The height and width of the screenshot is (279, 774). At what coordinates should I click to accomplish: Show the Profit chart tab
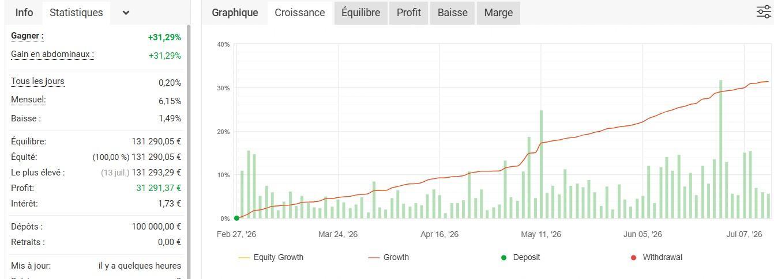tap(408, 13)
